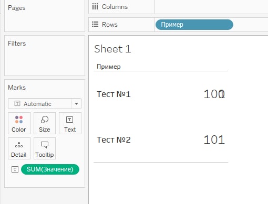The height and width of the screenshot is (204, 268).
Task: Click the Pages shelf area
Action: coord(45,16)
